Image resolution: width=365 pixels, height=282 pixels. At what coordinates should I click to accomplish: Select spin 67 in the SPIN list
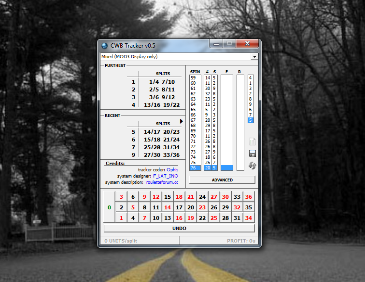[x=195, y=120]
